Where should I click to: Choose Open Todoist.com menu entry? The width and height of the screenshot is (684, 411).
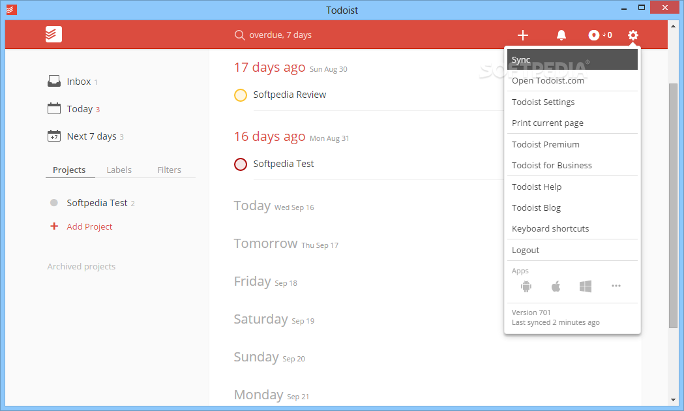(572, 80)
